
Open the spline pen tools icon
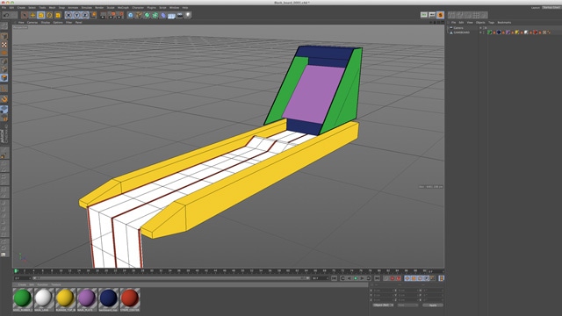(x=139, y=15)
